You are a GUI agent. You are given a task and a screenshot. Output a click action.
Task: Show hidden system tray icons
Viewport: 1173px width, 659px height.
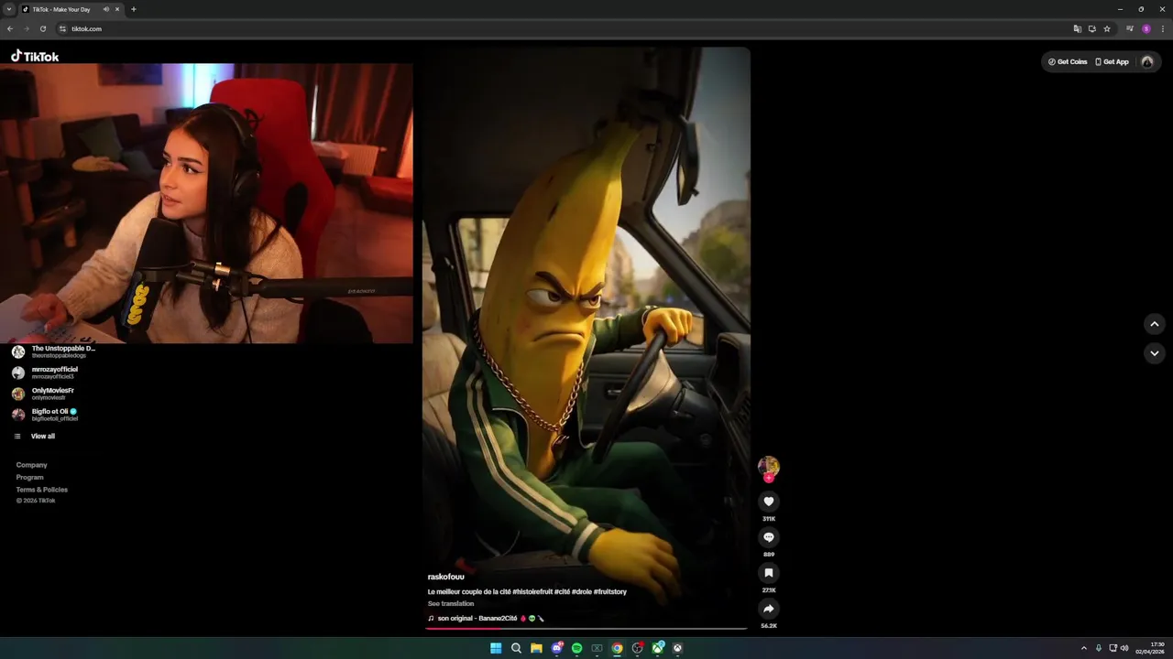pos(1084,648)
